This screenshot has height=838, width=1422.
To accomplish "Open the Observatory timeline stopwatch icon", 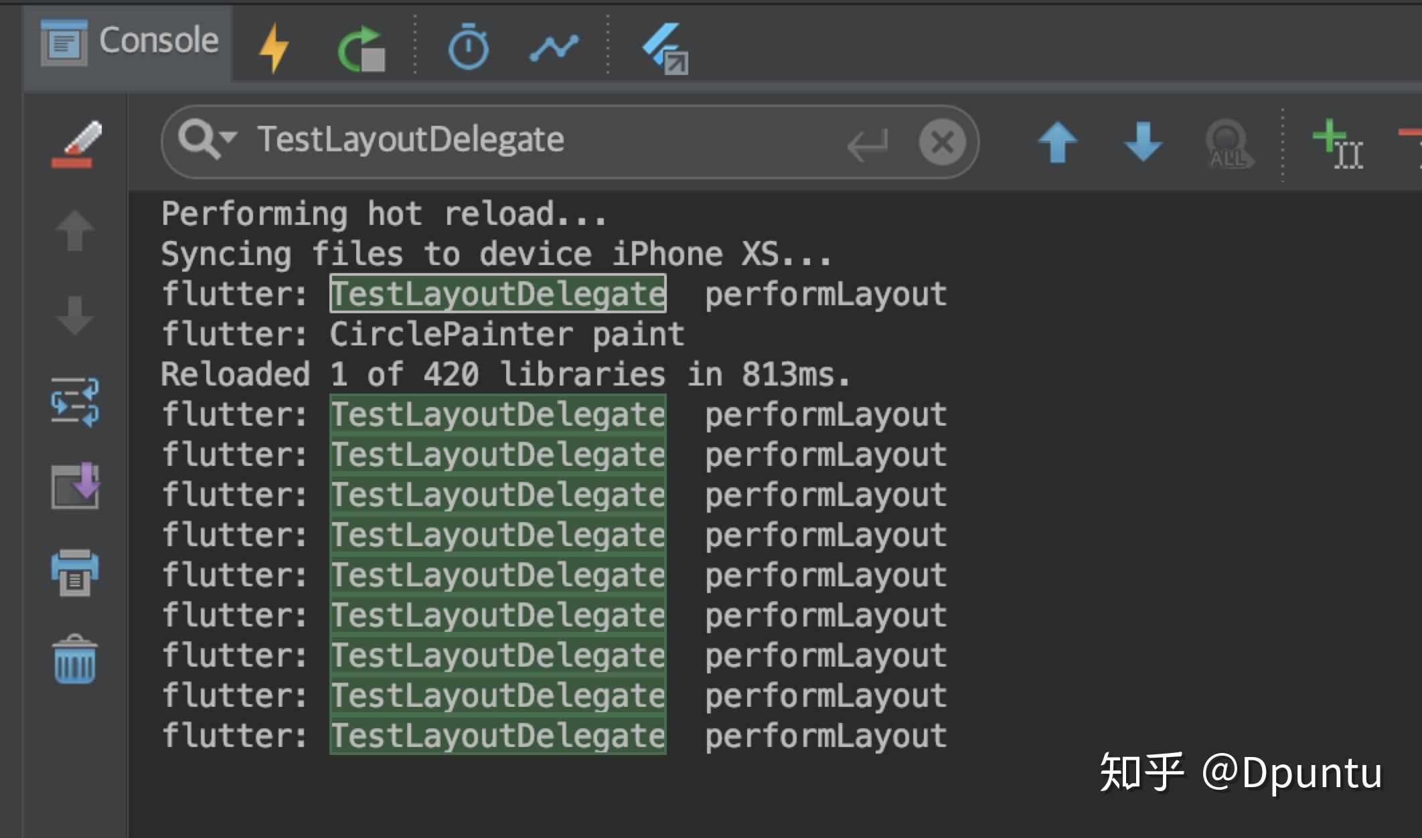I will (x=468, y=47).
